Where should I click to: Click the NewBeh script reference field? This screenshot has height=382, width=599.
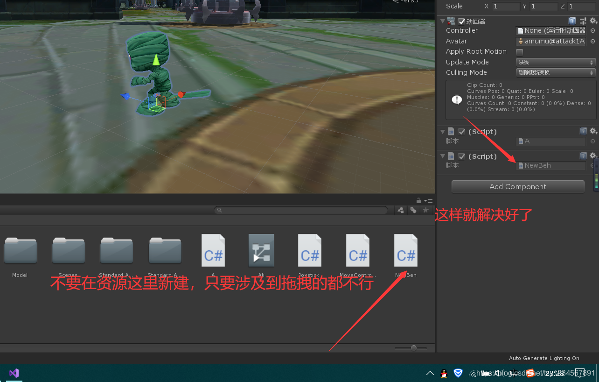coord(551,165)
